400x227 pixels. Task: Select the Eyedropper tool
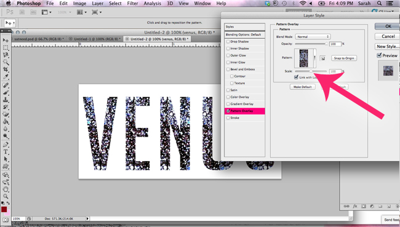6,76
